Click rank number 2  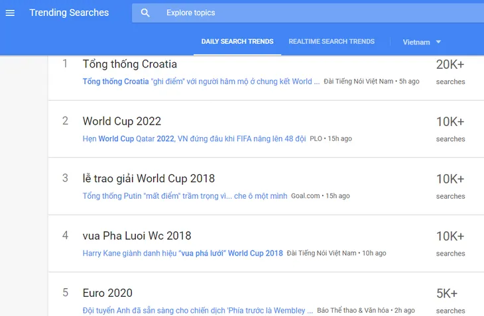(65, 121)
